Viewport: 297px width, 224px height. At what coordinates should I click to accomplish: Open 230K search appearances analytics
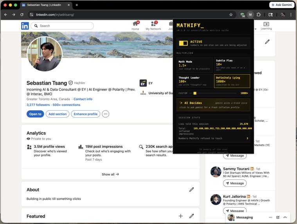coord(159,147)
